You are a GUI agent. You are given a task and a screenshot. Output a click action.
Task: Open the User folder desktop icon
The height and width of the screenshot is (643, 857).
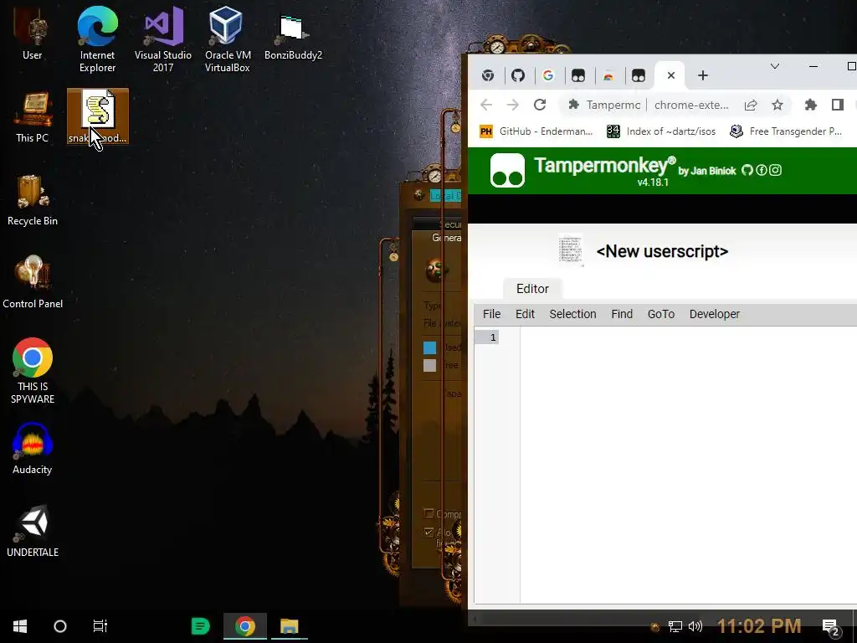(x=32, y=35)
